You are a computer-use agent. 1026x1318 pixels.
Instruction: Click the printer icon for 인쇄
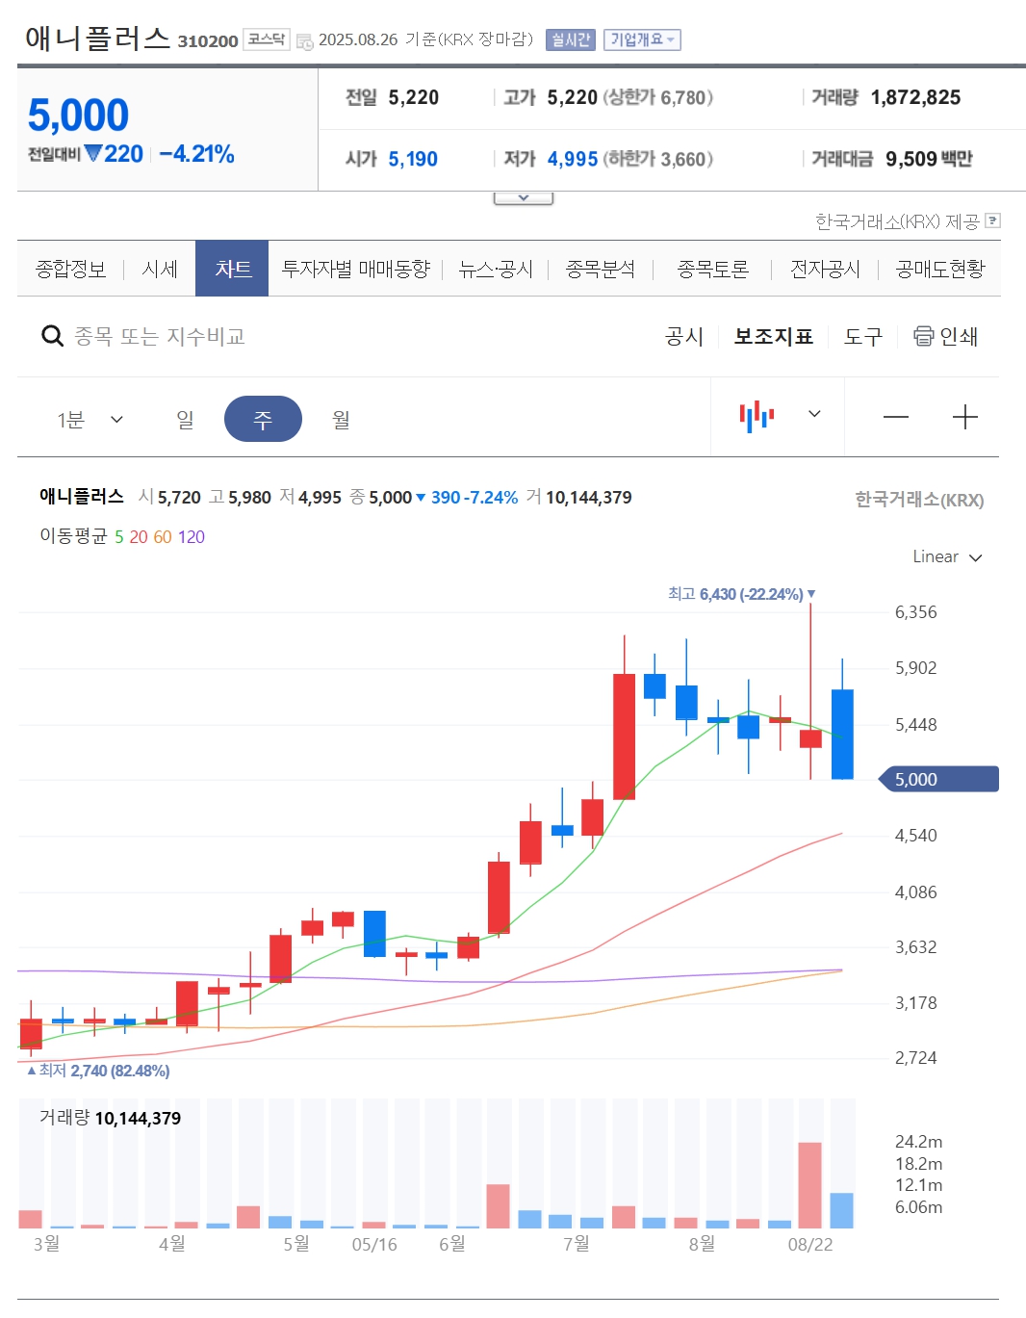923,336
